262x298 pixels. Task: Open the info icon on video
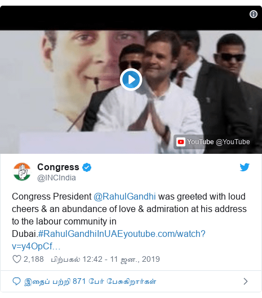[x=254, y=14]
